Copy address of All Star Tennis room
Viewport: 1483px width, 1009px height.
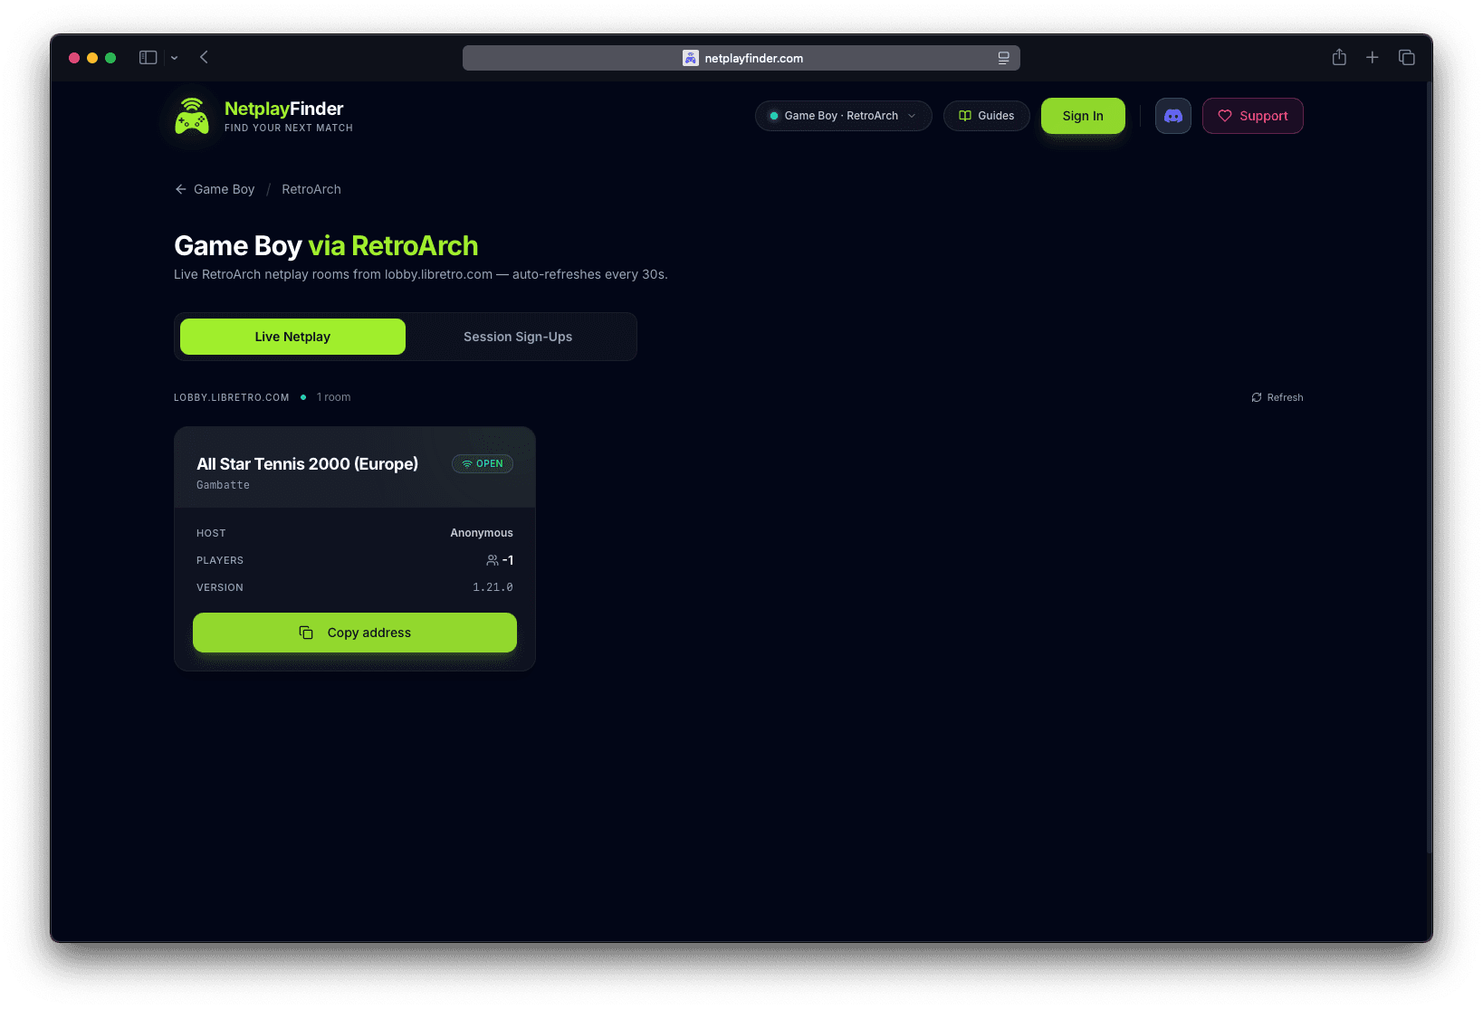pyautogui.click(x=355, y=633)
